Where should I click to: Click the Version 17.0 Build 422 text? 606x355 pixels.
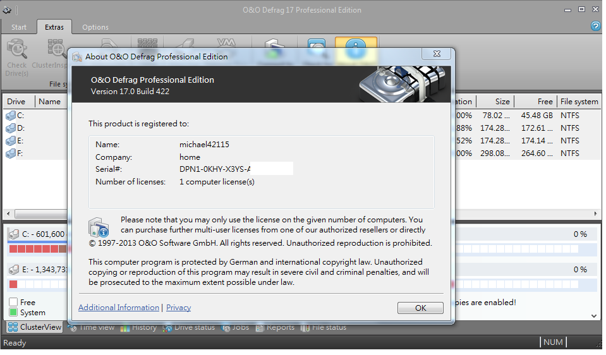[130, 92]
